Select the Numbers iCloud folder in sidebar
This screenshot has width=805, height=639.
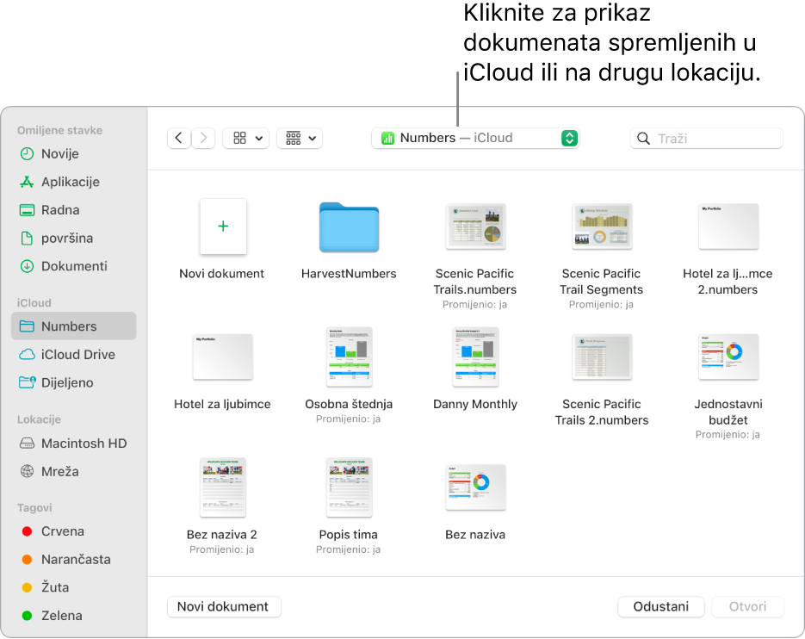click(73, 326)
